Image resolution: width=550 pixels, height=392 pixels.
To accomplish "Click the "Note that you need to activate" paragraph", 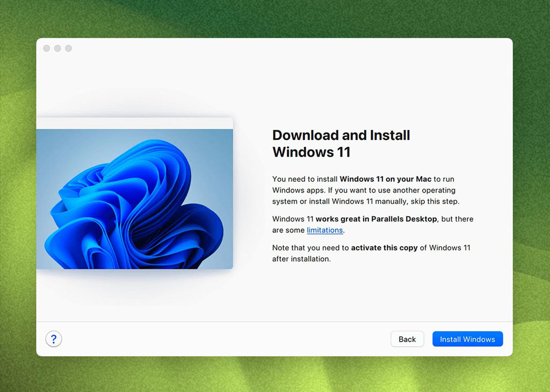I will pyautogui.click(x=371, y=253).
